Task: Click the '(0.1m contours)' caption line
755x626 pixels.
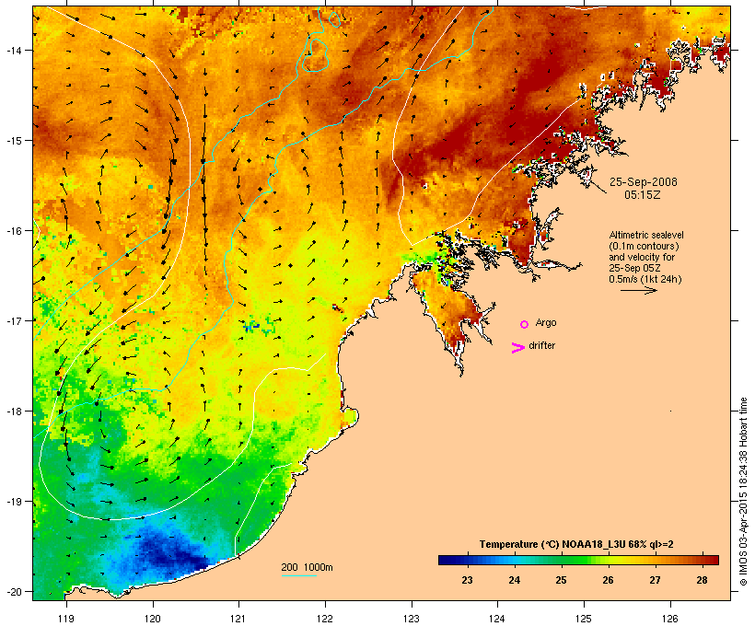Action: (x=644, y=246)
